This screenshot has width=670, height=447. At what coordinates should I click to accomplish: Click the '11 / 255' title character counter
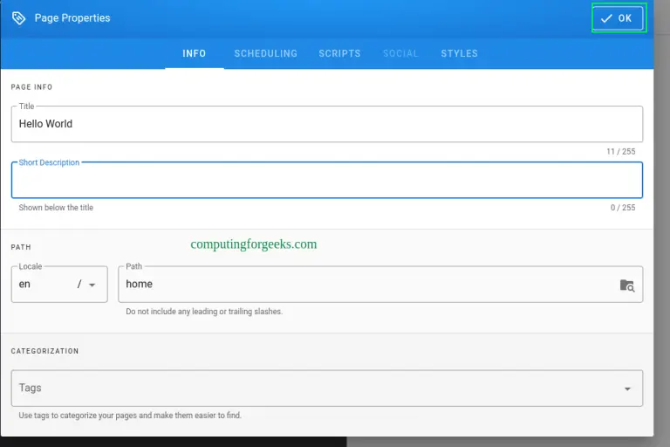(x=620, y=152)
